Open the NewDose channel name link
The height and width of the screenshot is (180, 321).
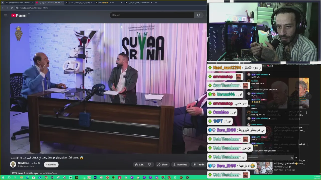tap(28, 163)
